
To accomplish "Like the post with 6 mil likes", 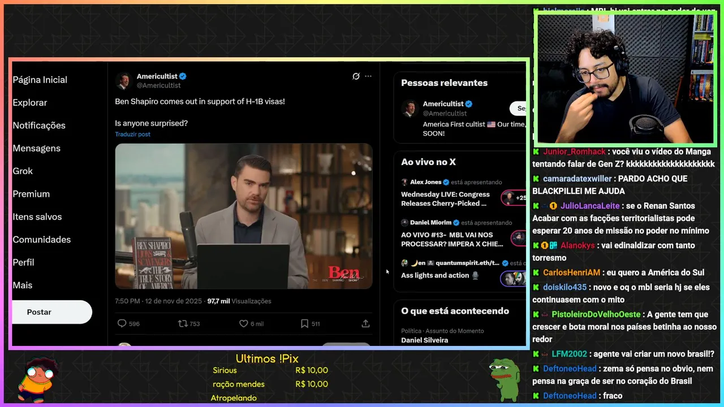I will [244, 323].
